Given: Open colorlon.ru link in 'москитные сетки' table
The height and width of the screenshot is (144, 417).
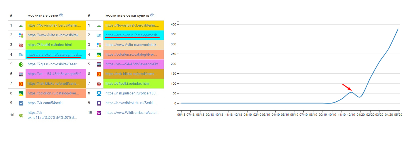Looking at the screenshot, I should [x=53, y=93].
